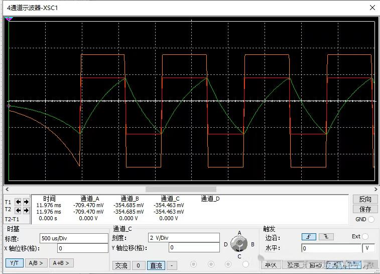This screenshot has width=380, height=274.
Task: Click T1 row value -709.470 mV
Action: pos(88,205)
